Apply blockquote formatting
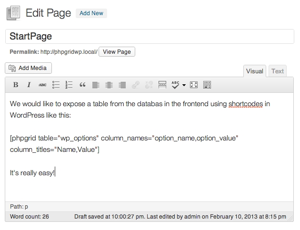Viewport: 300px width, 230px height. point(82,85)
